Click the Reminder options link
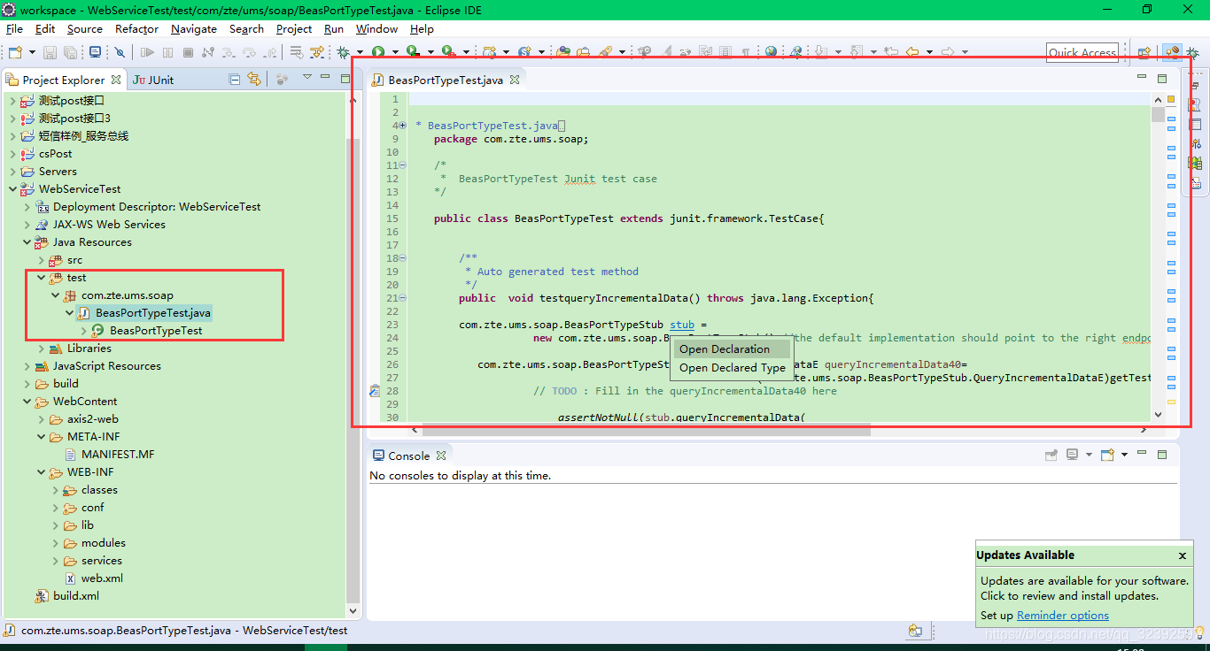The height and width of the screenshot is (651, 1210). 1062,616
